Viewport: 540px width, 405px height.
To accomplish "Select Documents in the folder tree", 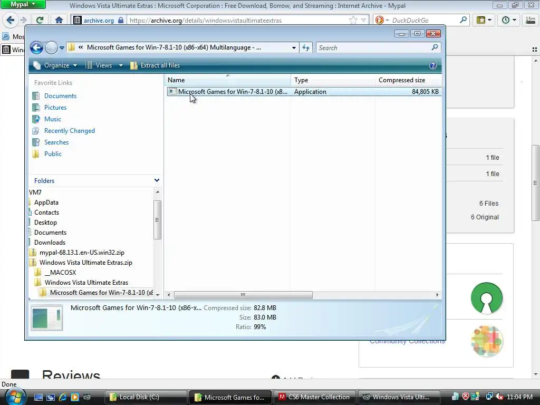I will click(x=50, y=233).
